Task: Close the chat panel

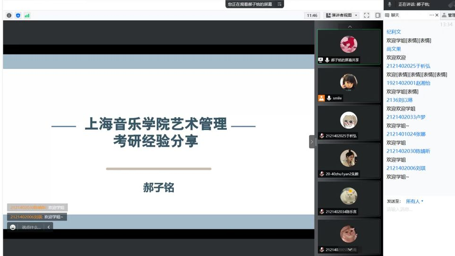Action: (x=437, y=15)
